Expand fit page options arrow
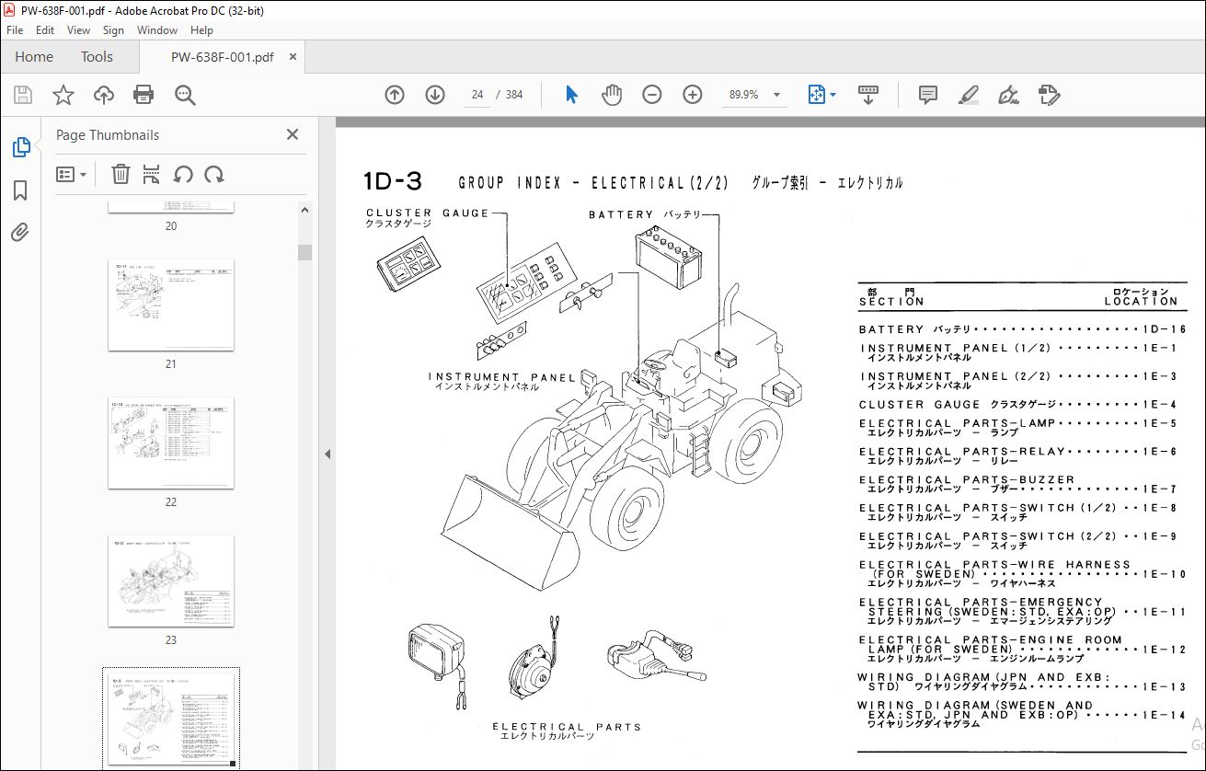The height and width of the screenshot is (771, 1206). coord(833,95)
